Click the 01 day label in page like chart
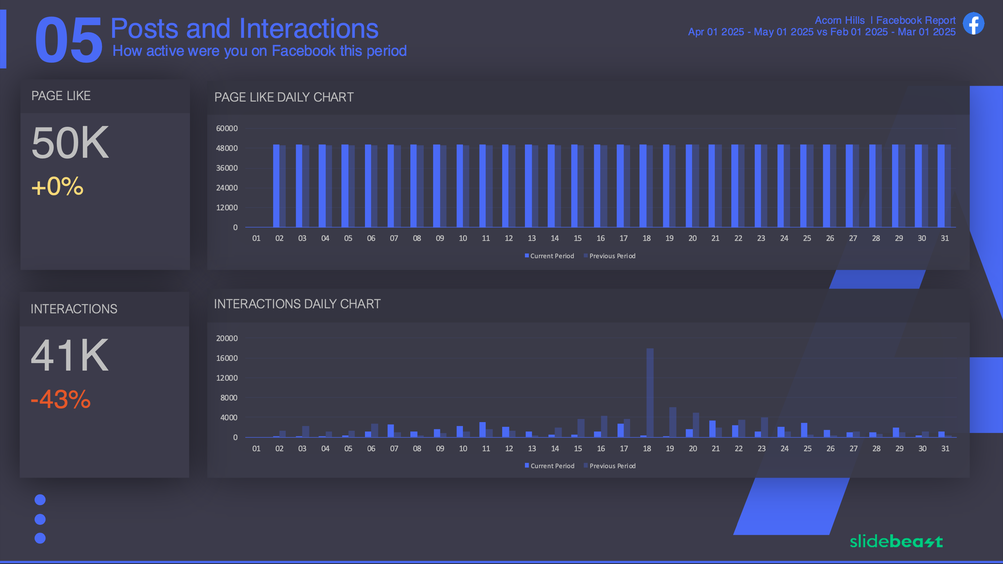This screenshot has width=1003, height=564. [x=256, y=238]
